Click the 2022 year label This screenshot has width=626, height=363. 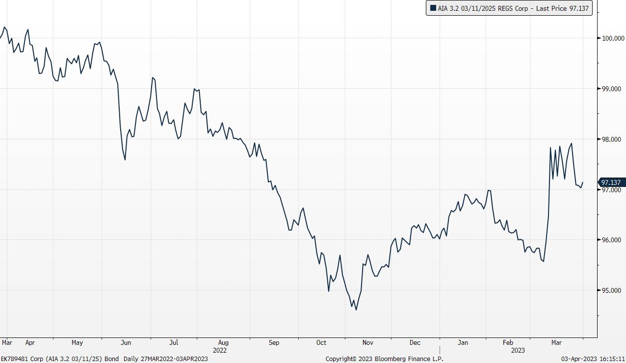click(x=220, y=351)
